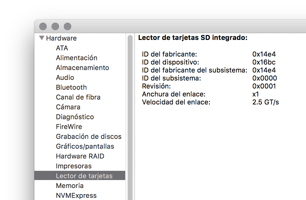
Task: Open the NVMExpress section
Action: click(76, 196)
